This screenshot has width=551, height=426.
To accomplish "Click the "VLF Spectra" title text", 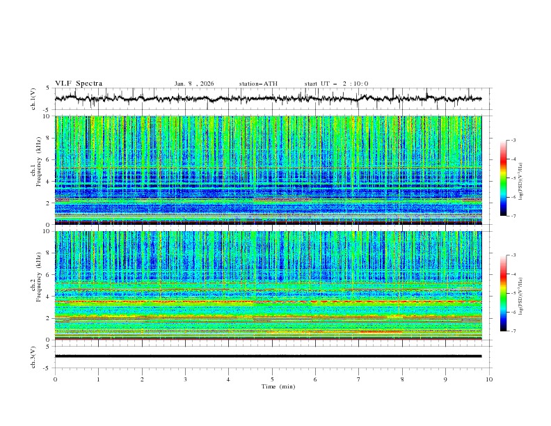I will (79, 84).
